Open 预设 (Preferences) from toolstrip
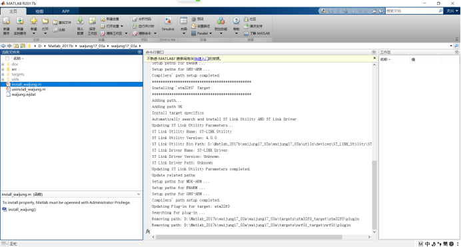Viewport: 461px width, 247px height. click(198, 19)
